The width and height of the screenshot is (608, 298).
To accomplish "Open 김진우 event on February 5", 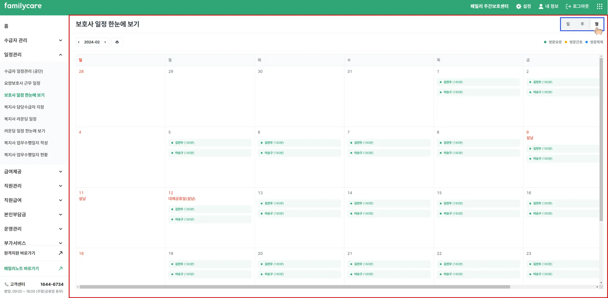I will click(210, 143).
